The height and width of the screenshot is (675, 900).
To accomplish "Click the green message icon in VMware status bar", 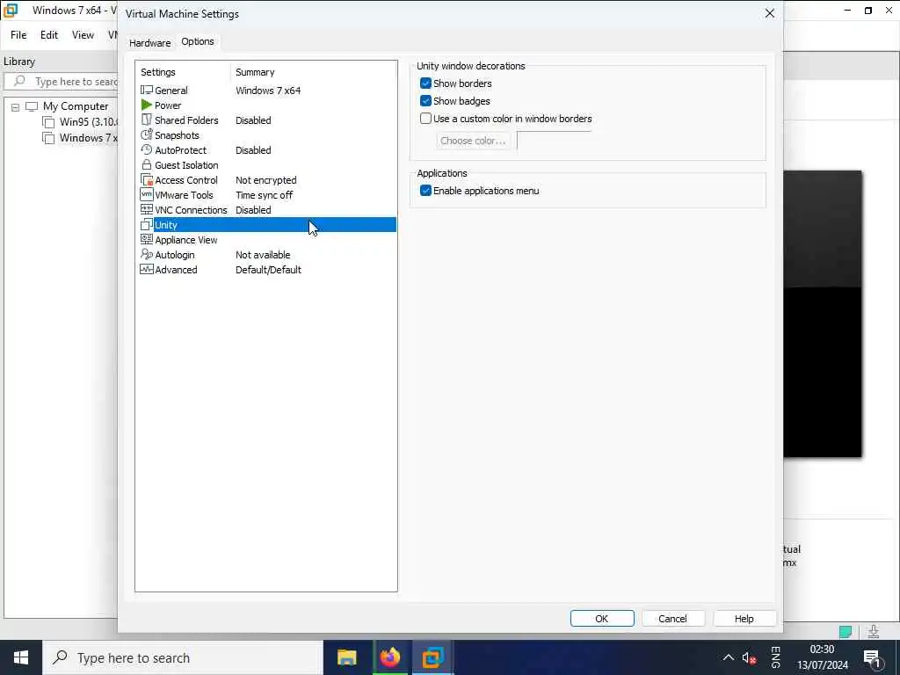I will click(x=846, y=631).
